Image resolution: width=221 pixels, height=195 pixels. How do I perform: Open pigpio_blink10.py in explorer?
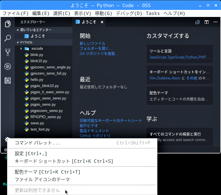[x=44, y=86]
